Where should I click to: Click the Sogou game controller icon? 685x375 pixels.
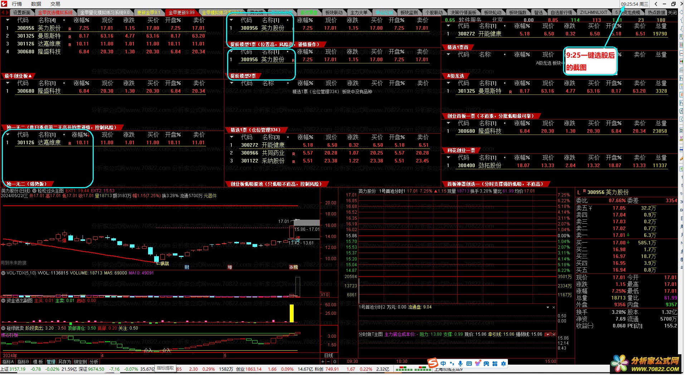[486, 364]
